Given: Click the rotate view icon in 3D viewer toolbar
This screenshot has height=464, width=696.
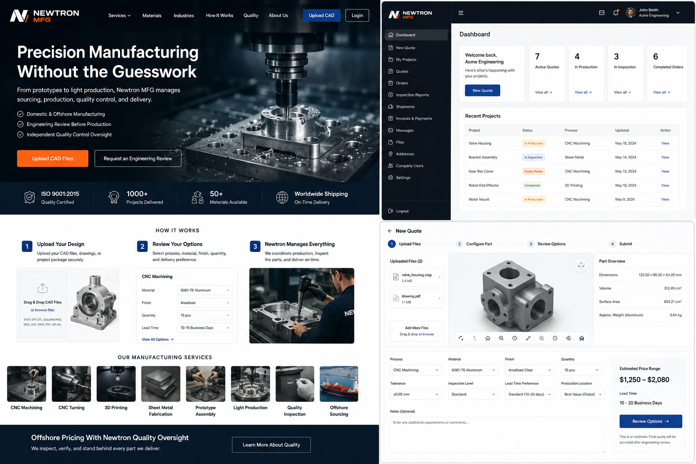Looking at the screenshot, I should (x=461, y=338).
